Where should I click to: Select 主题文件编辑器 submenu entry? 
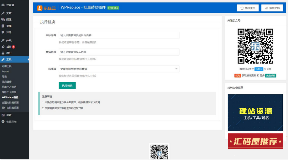[10, 103]
